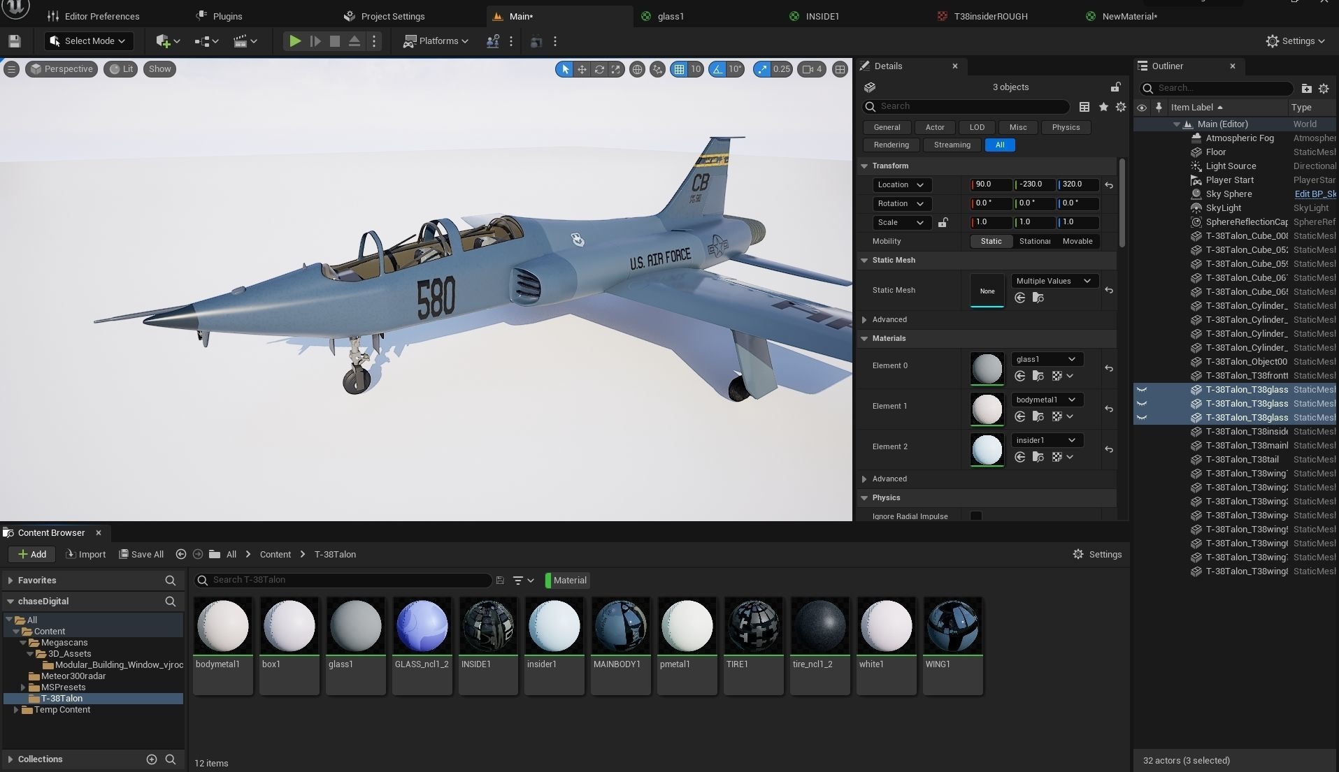Lock the Details panel selection
The image size is (1339, 772).
[x=1115, y=87]
